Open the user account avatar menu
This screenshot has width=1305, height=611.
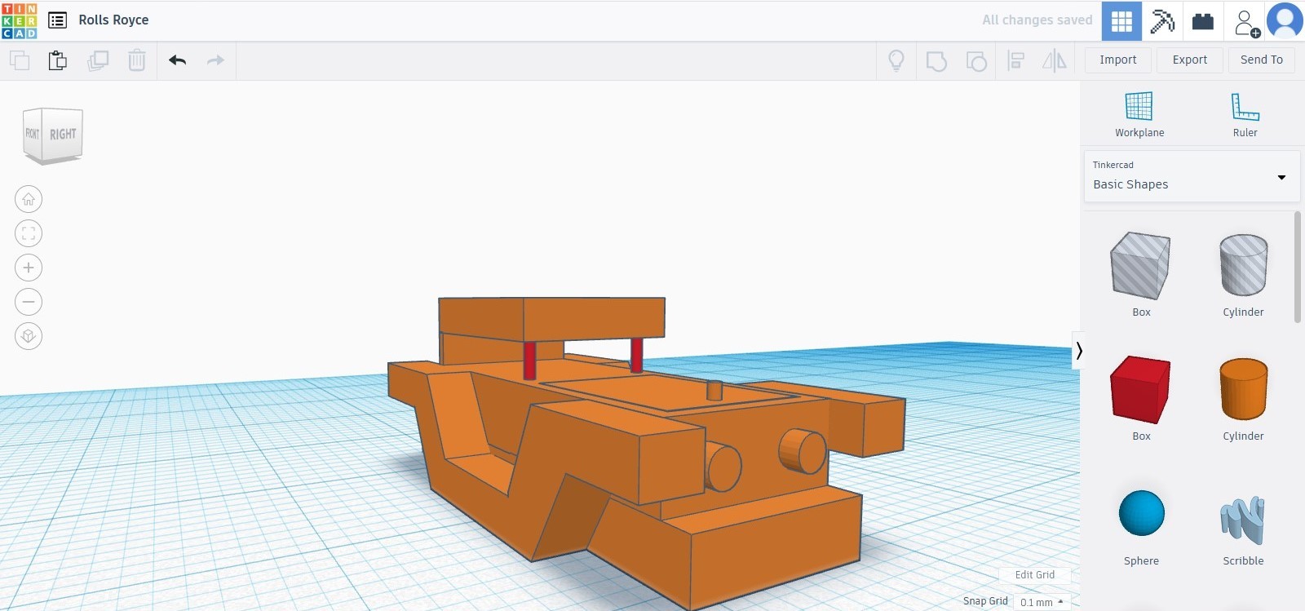click(x=1285, y=21)
